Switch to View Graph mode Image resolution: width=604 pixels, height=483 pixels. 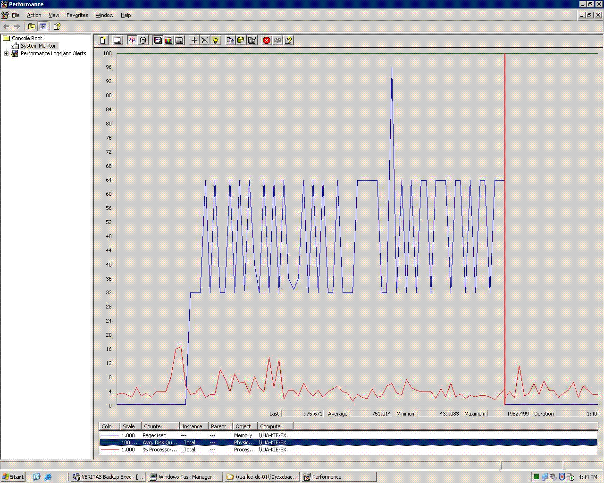point(158,41)
